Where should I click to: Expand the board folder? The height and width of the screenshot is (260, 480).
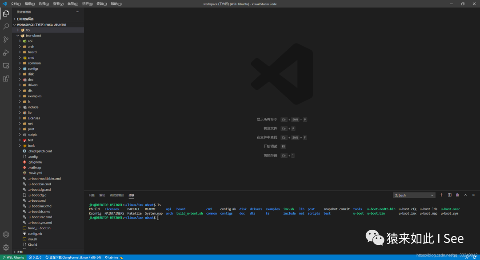[48, 52]
